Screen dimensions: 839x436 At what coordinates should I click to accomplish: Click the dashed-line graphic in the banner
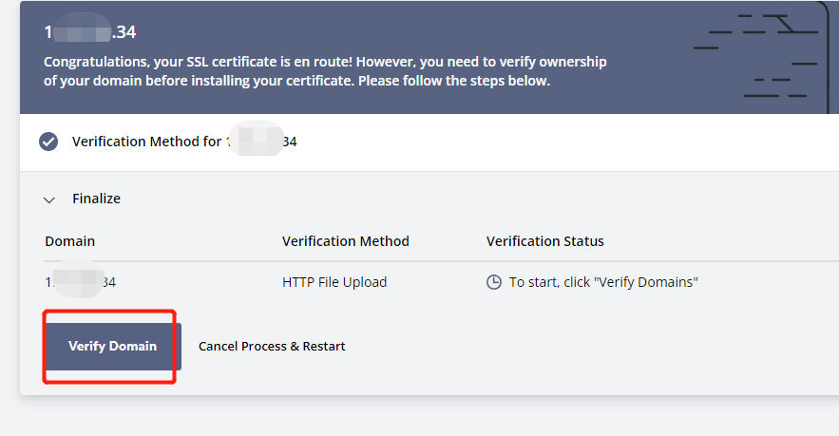(755, 56)
